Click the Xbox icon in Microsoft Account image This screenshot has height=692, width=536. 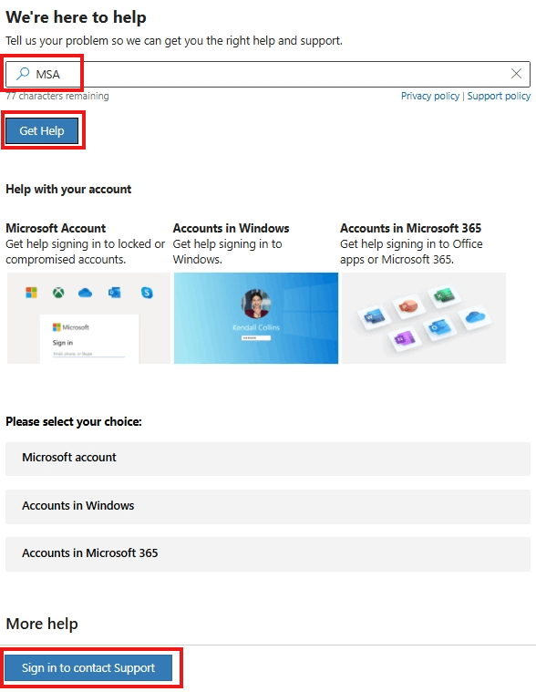(x=58, y=293)
